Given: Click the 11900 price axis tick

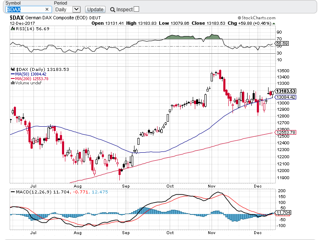Looking at the screenshot, I should click(x=283, y=177).
